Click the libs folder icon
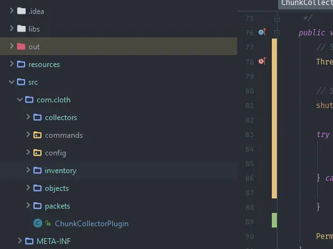The height and width of the screenshot is (249, 333). 21,28
